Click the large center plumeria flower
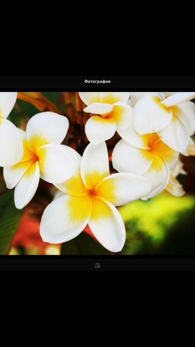The width and height of the screenshot is (195, 347). click(x=91, y=192)
